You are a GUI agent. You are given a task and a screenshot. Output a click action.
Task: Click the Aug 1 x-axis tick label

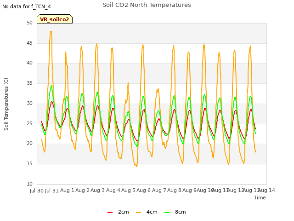67,190
